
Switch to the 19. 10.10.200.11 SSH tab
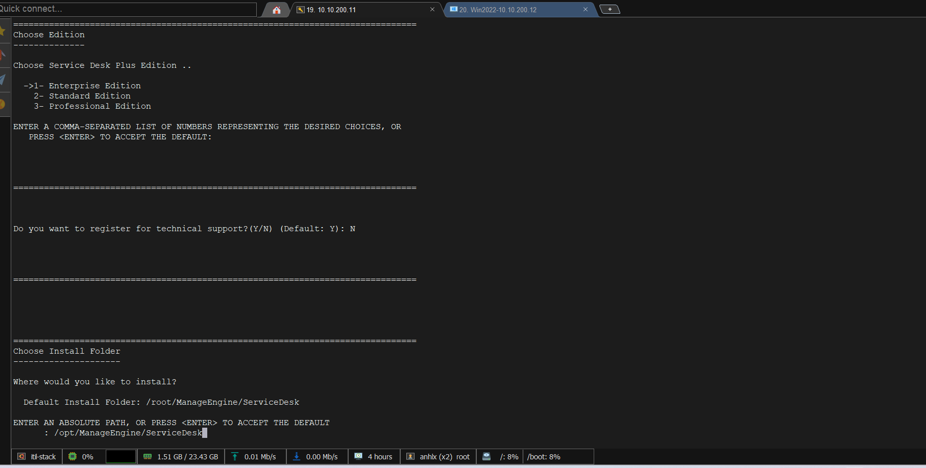point(357,10)
